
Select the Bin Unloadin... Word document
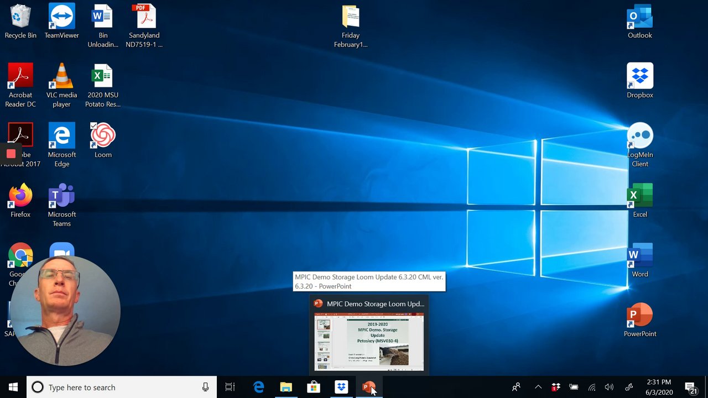tap(103, 26)
